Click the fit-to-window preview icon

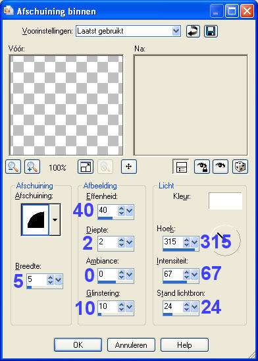tap(86, 167)
